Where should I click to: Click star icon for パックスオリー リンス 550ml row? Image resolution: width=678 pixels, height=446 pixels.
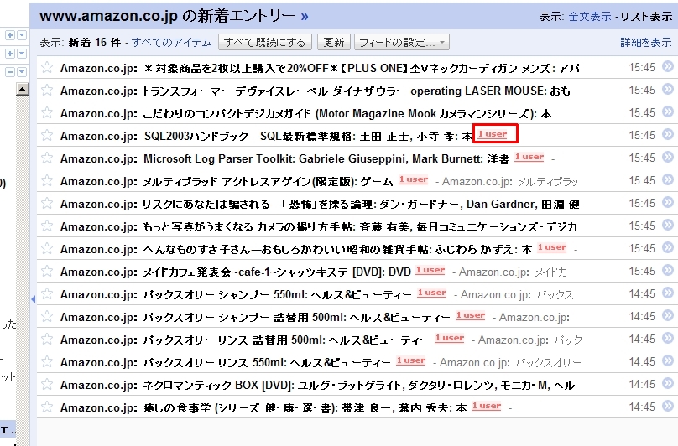coord(47,361)
